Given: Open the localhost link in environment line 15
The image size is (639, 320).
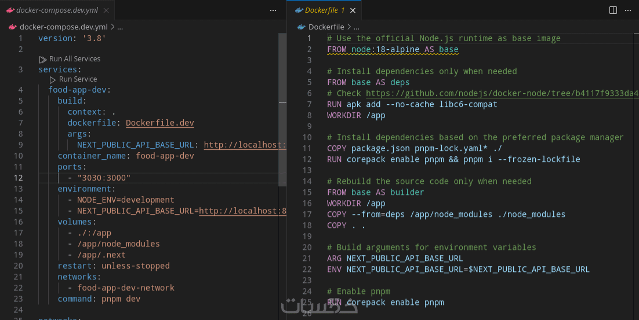Looking at the screenshot, I should [x=242, y=211].
